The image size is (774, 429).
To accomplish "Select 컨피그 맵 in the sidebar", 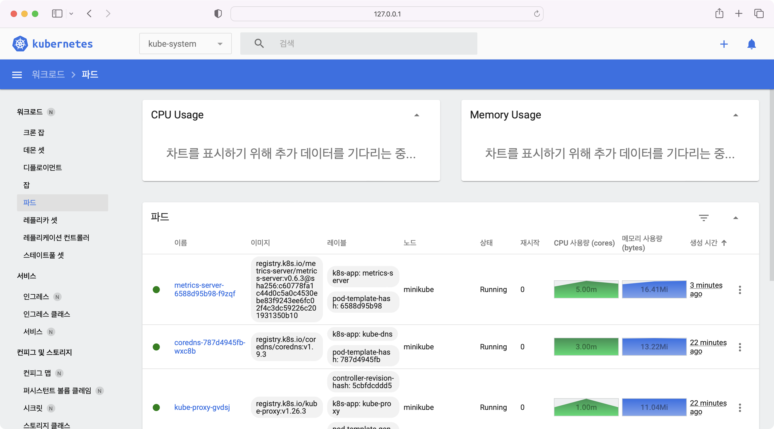I will (37, 373).
